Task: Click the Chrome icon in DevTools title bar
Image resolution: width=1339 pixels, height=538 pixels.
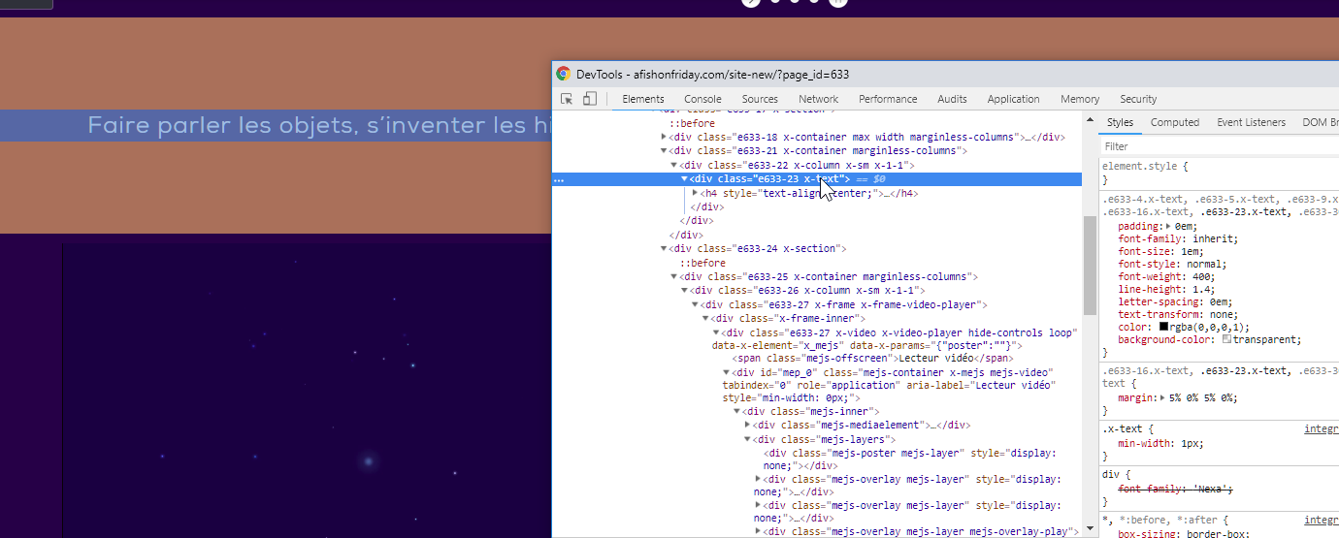Action: tap(563, 74)
